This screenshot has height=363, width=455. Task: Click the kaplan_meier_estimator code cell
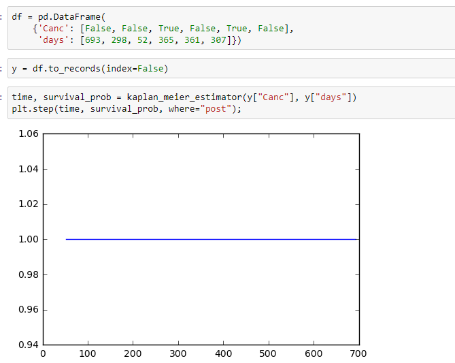(231, 103)
